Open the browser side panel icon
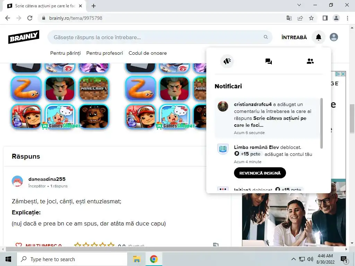Screen dimensions: 355x266 pyautogui.click(x=325, y=18)
